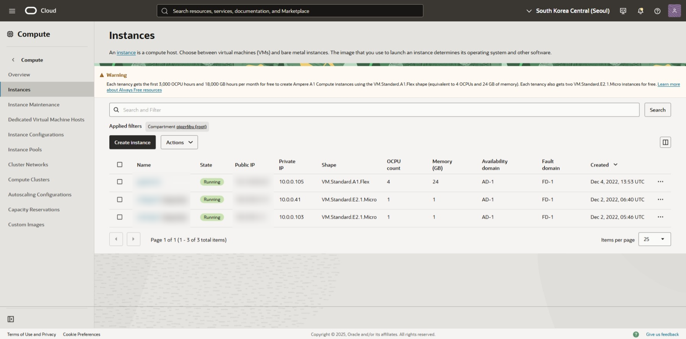Viewport: 686px width, 339px height.
Task: Open the user profile avatar
Action: [674, 11]
